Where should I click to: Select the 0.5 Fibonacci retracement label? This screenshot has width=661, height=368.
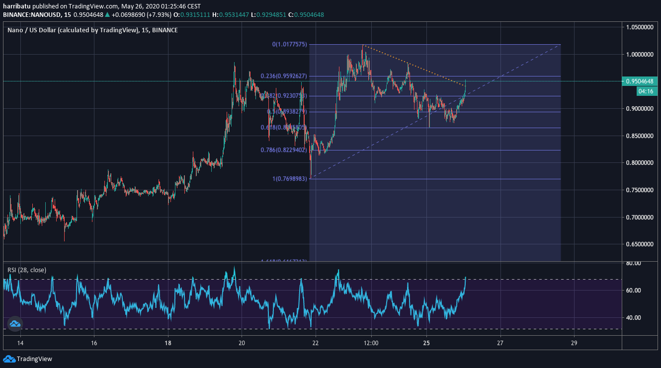(287, 112)
